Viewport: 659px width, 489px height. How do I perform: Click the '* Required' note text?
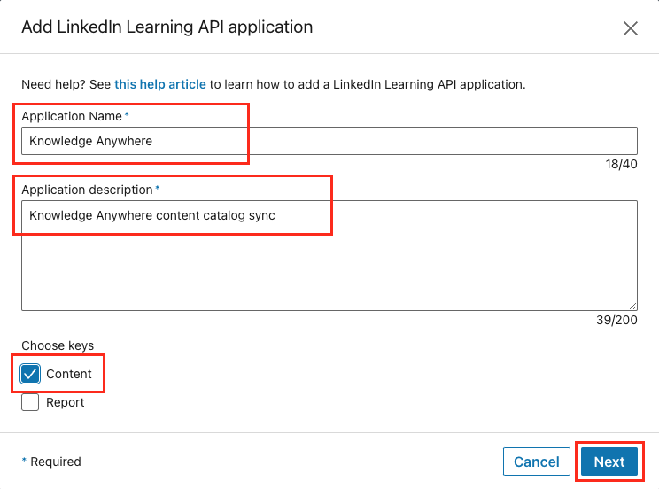[x=51, y=462]
